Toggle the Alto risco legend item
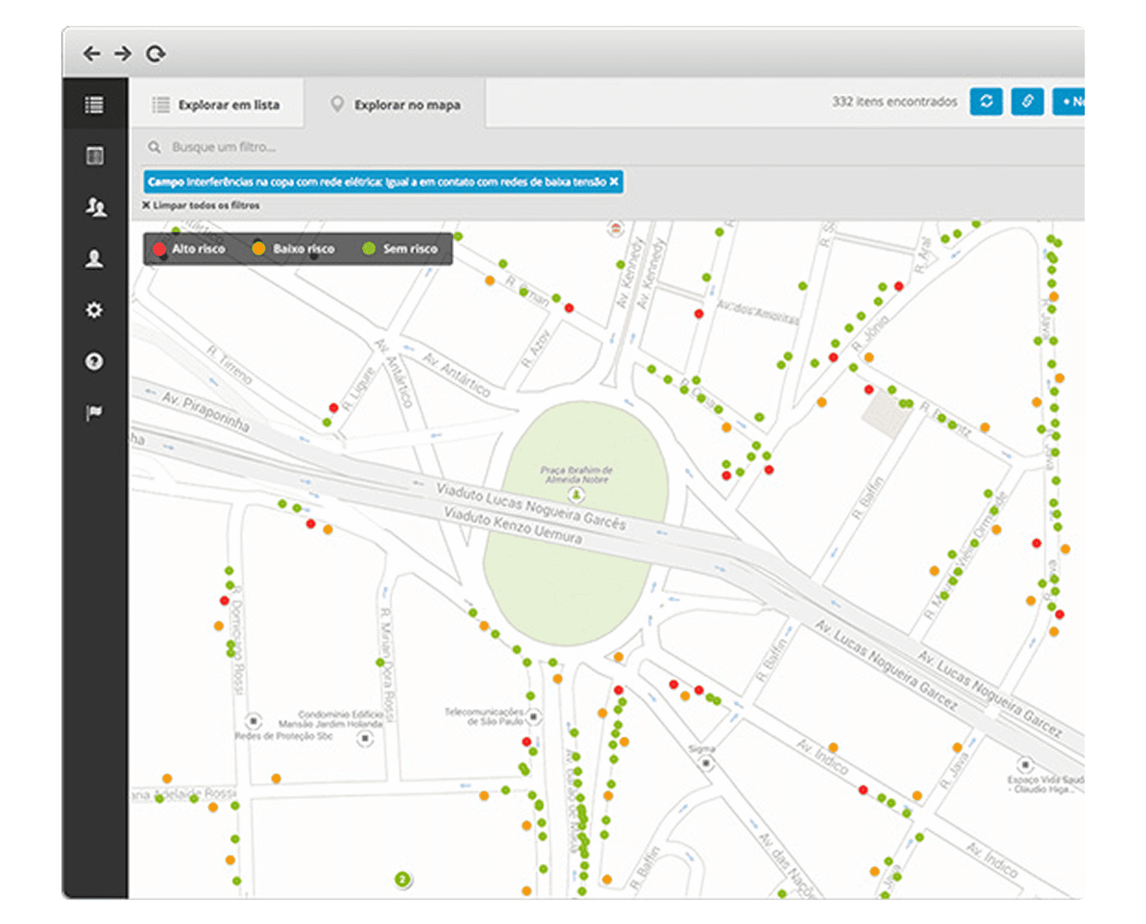The image size is (1146, 924). (x=189, y=249)
